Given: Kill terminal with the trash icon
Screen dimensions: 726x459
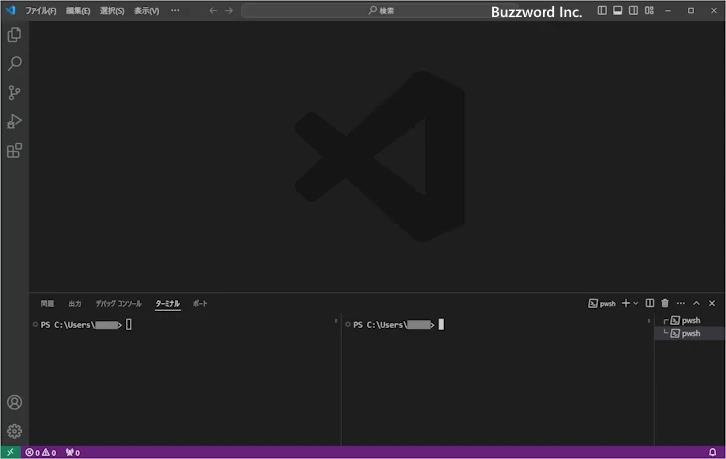Looking at the screenshot, I should [x=665, y=303].
